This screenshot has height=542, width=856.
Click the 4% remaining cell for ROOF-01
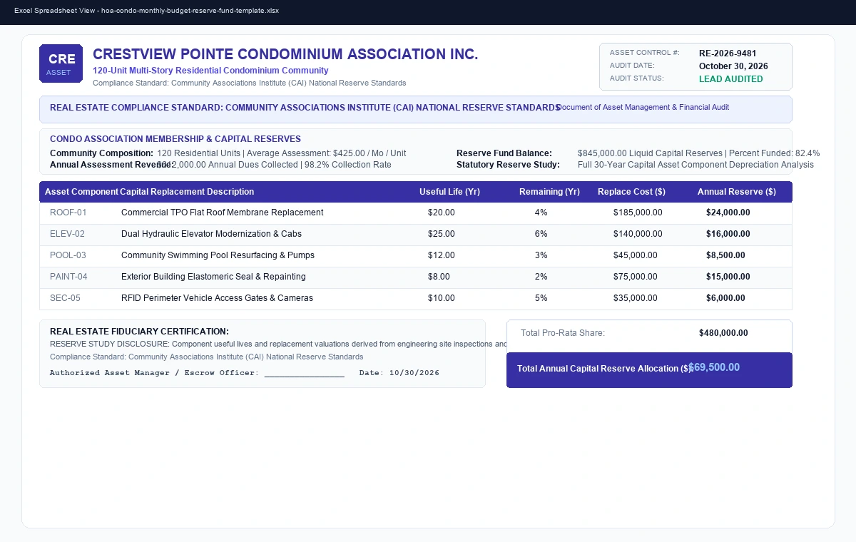coord(541,213)
